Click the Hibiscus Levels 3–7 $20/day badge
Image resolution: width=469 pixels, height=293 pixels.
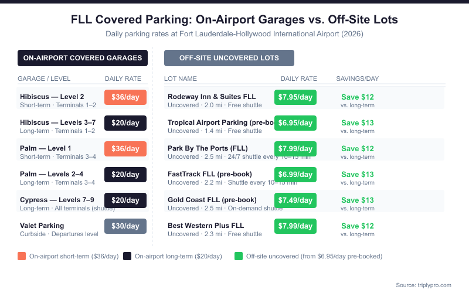coord(125,123)
